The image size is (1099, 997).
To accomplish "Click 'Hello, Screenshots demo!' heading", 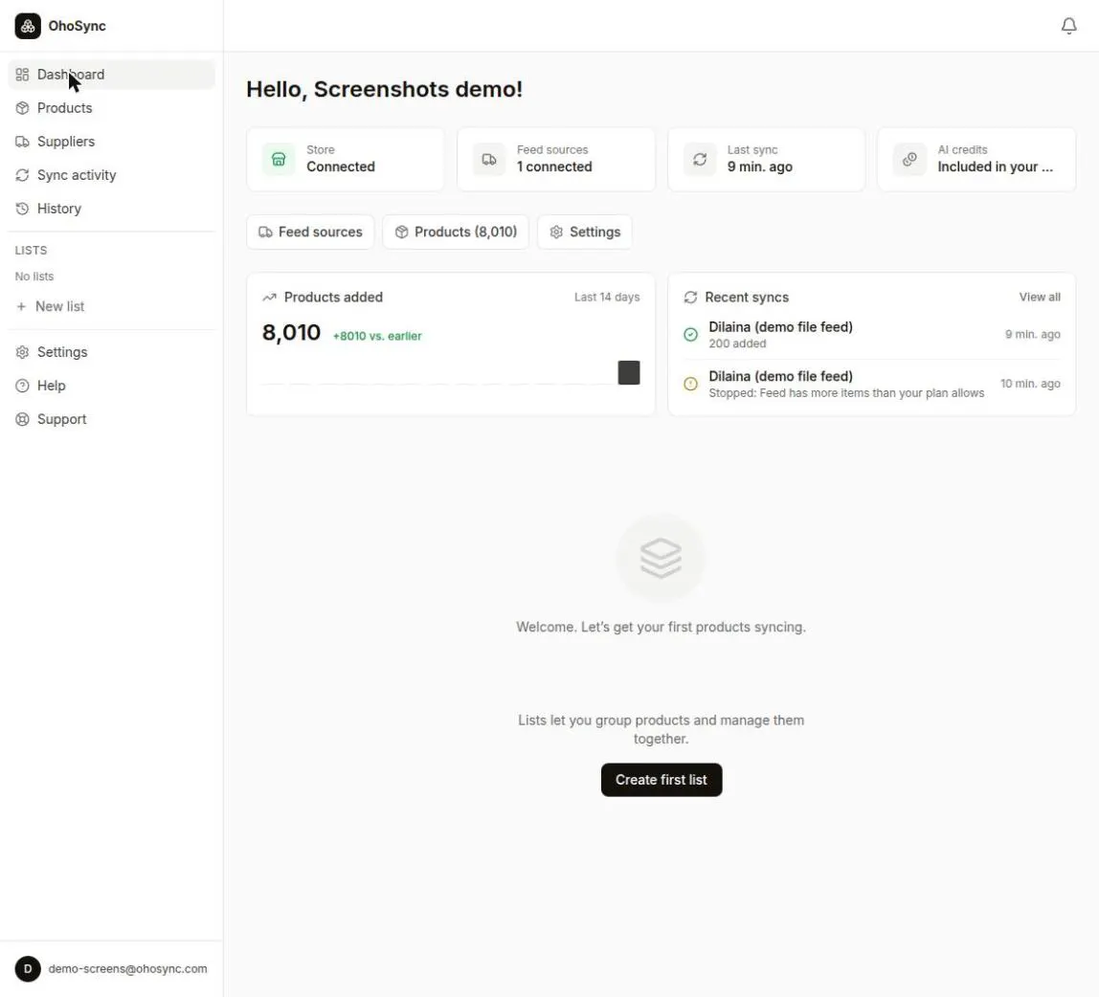I will (384, 90).
